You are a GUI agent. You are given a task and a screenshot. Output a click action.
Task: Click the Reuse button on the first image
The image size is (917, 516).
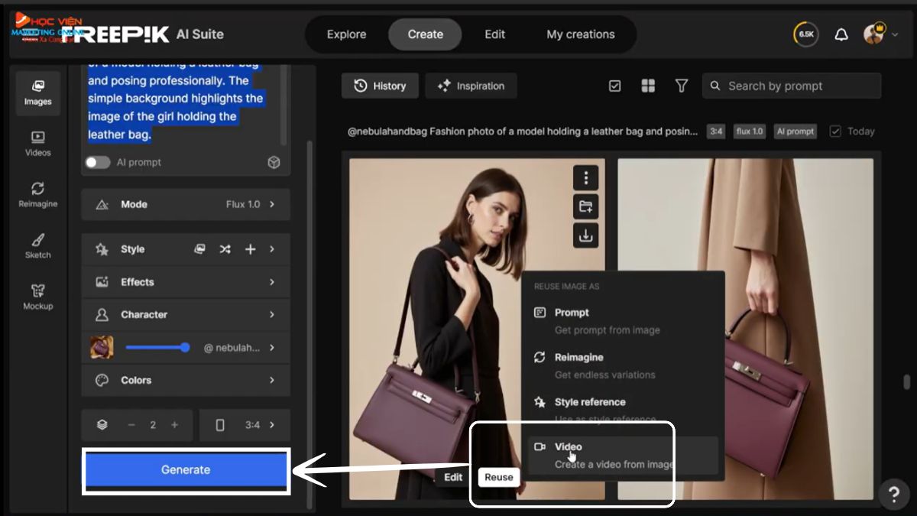pyautogui.click(x=498, y=477)
